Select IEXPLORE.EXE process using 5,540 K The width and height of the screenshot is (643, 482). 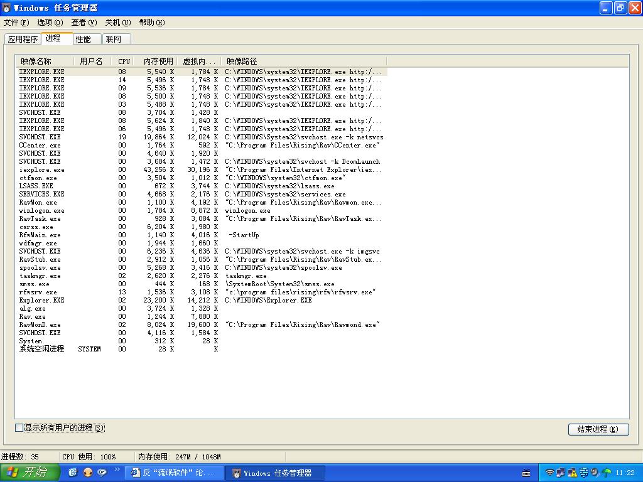[x=202, y=72]
